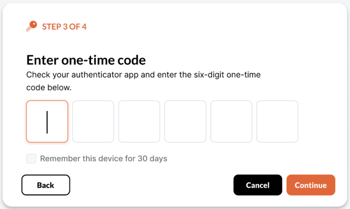This screenshot has width=350, height=209.
Task: Click the Enter one-time code heading
Action: click(86, 59)
